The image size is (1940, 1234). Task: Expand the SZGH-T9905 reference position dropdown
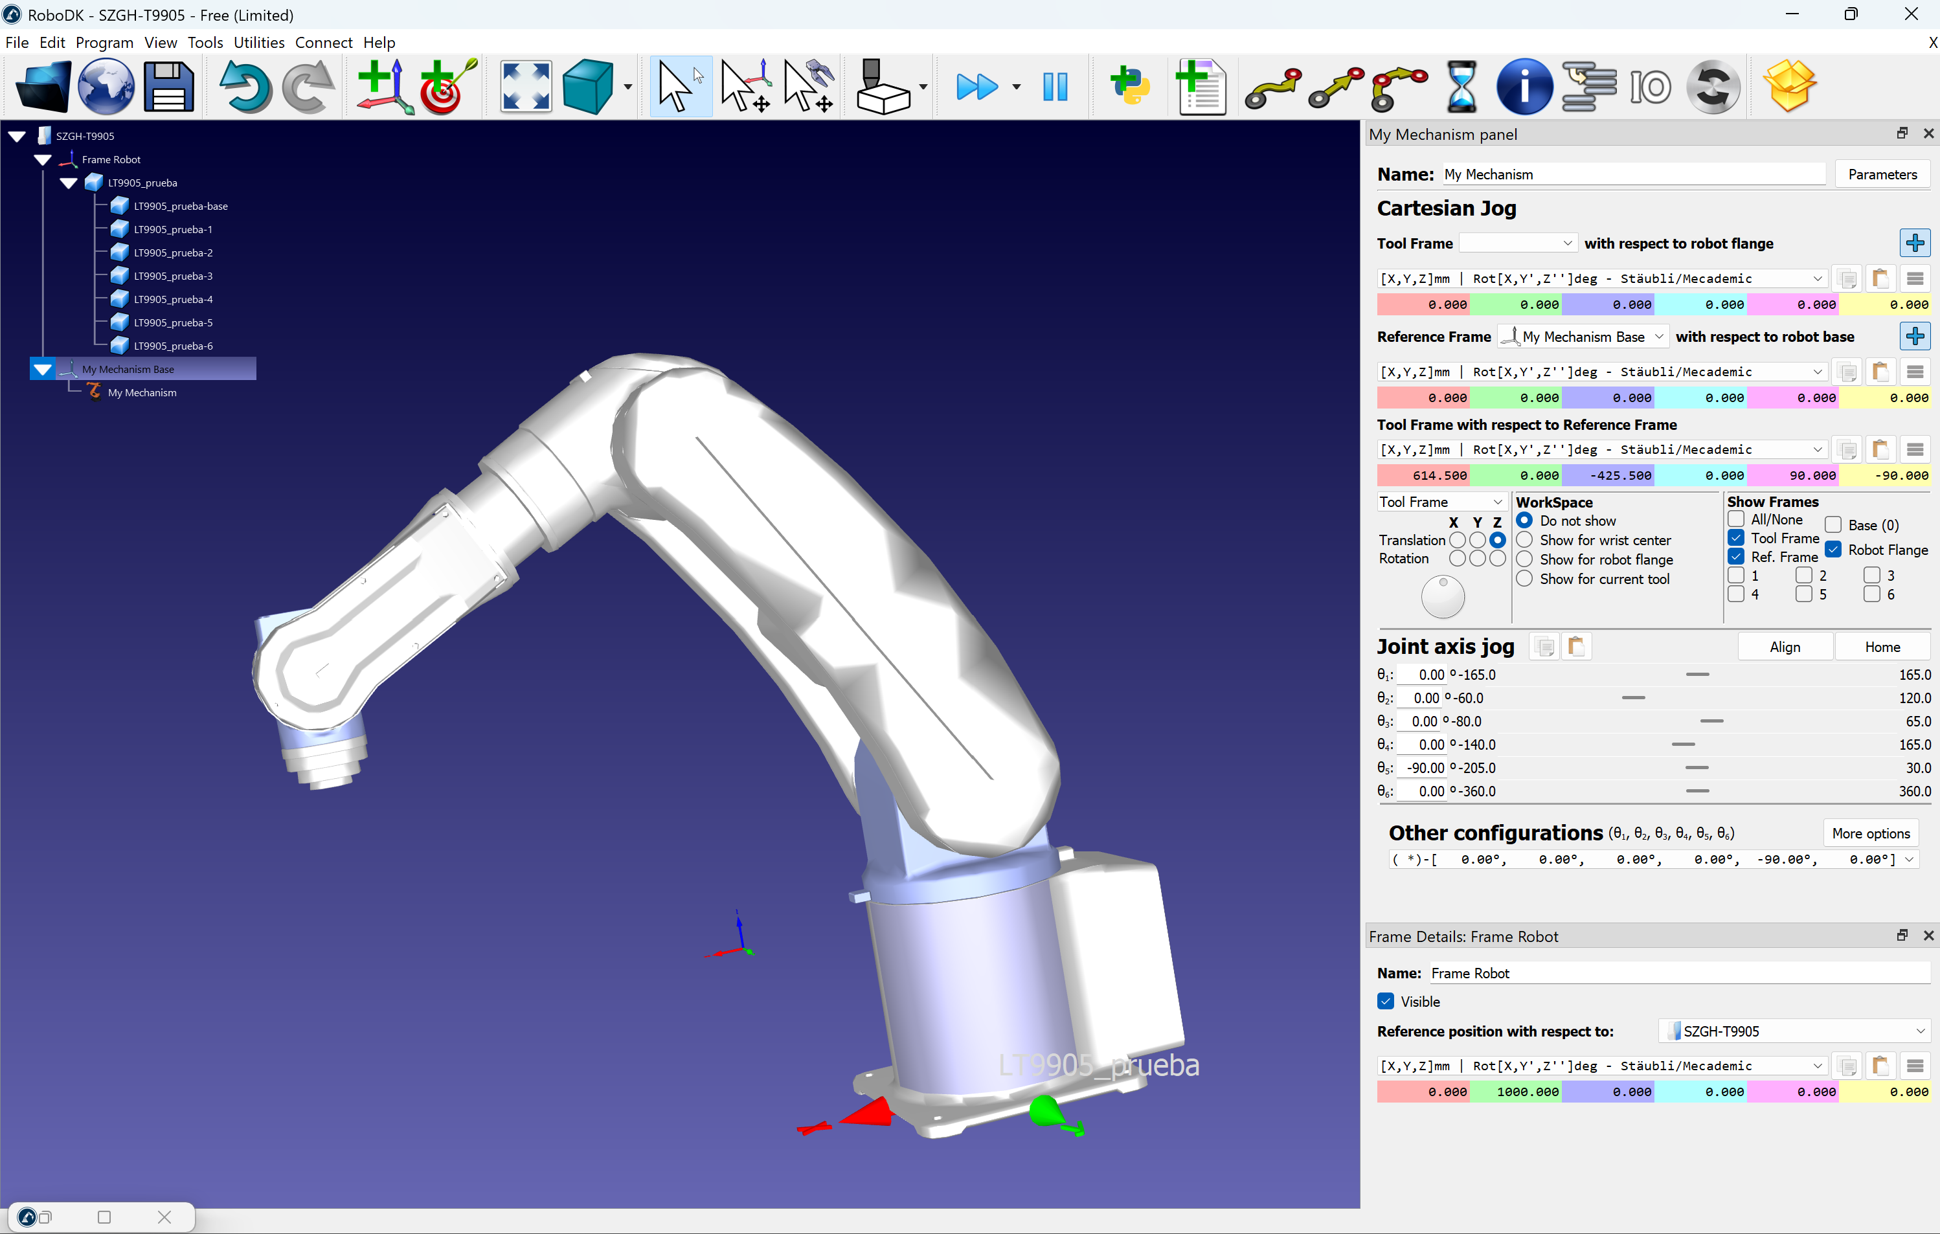coord(1795,1031)
